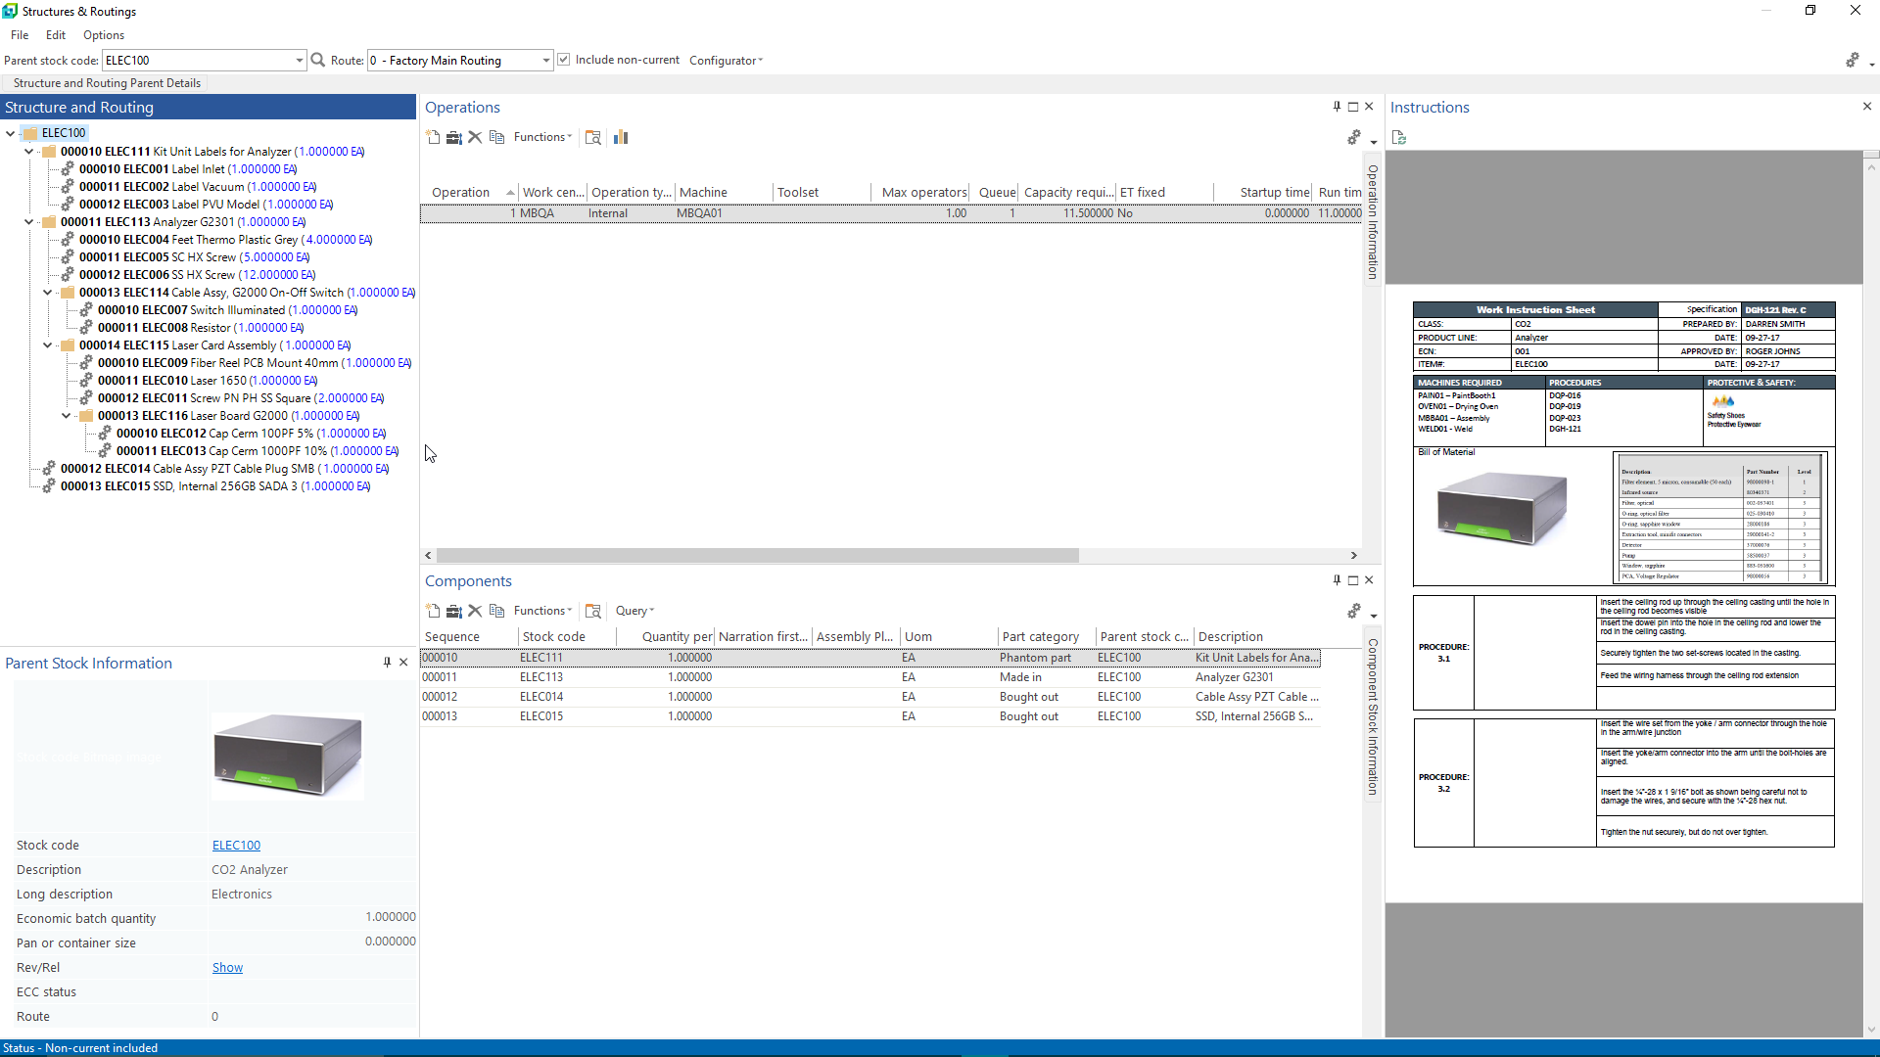Click Instructions pane document icon
Viewport: 1880px width, 1057px height.
pos(1399,138)
